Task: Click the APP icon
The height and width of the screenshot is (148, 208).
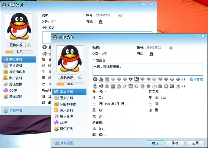Action: click(x=131, y=86)
